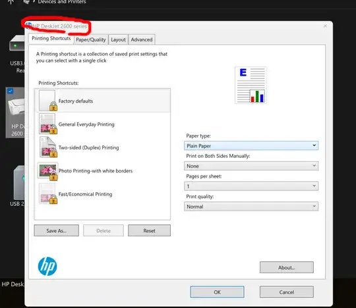The height and width of the screenshot is (308, 356).
Task: Click the HP logo in the dialog
Action: tap(47, 267)
